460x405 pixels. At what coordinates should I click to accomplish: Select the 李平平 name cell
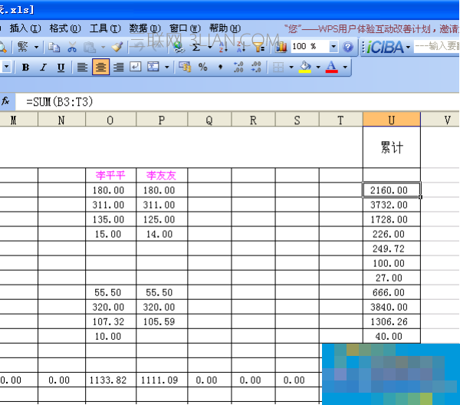click(x=110, y=175)
